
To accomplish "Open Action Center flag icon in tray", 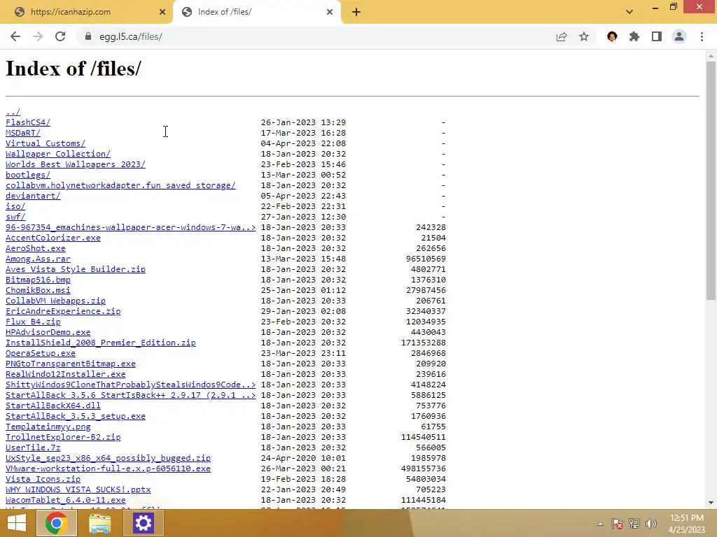I will [618, 524].
